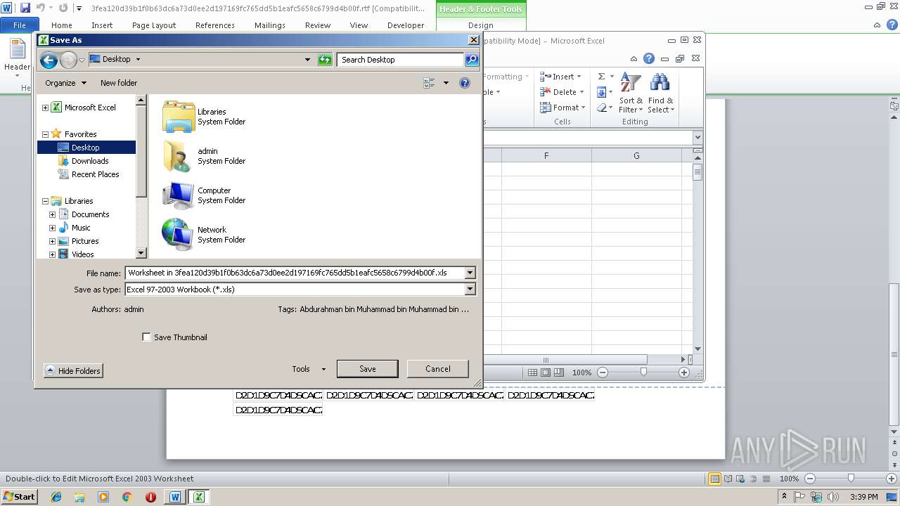The image size is (900, 506).
Task: Click the Word zoom out minus button
Action: pos(810,479)
